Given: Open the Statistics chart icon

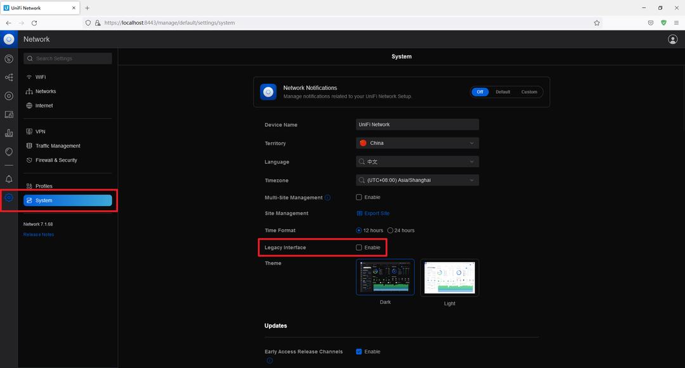Looking at the screenshot, I should click(x=9, y=133).
